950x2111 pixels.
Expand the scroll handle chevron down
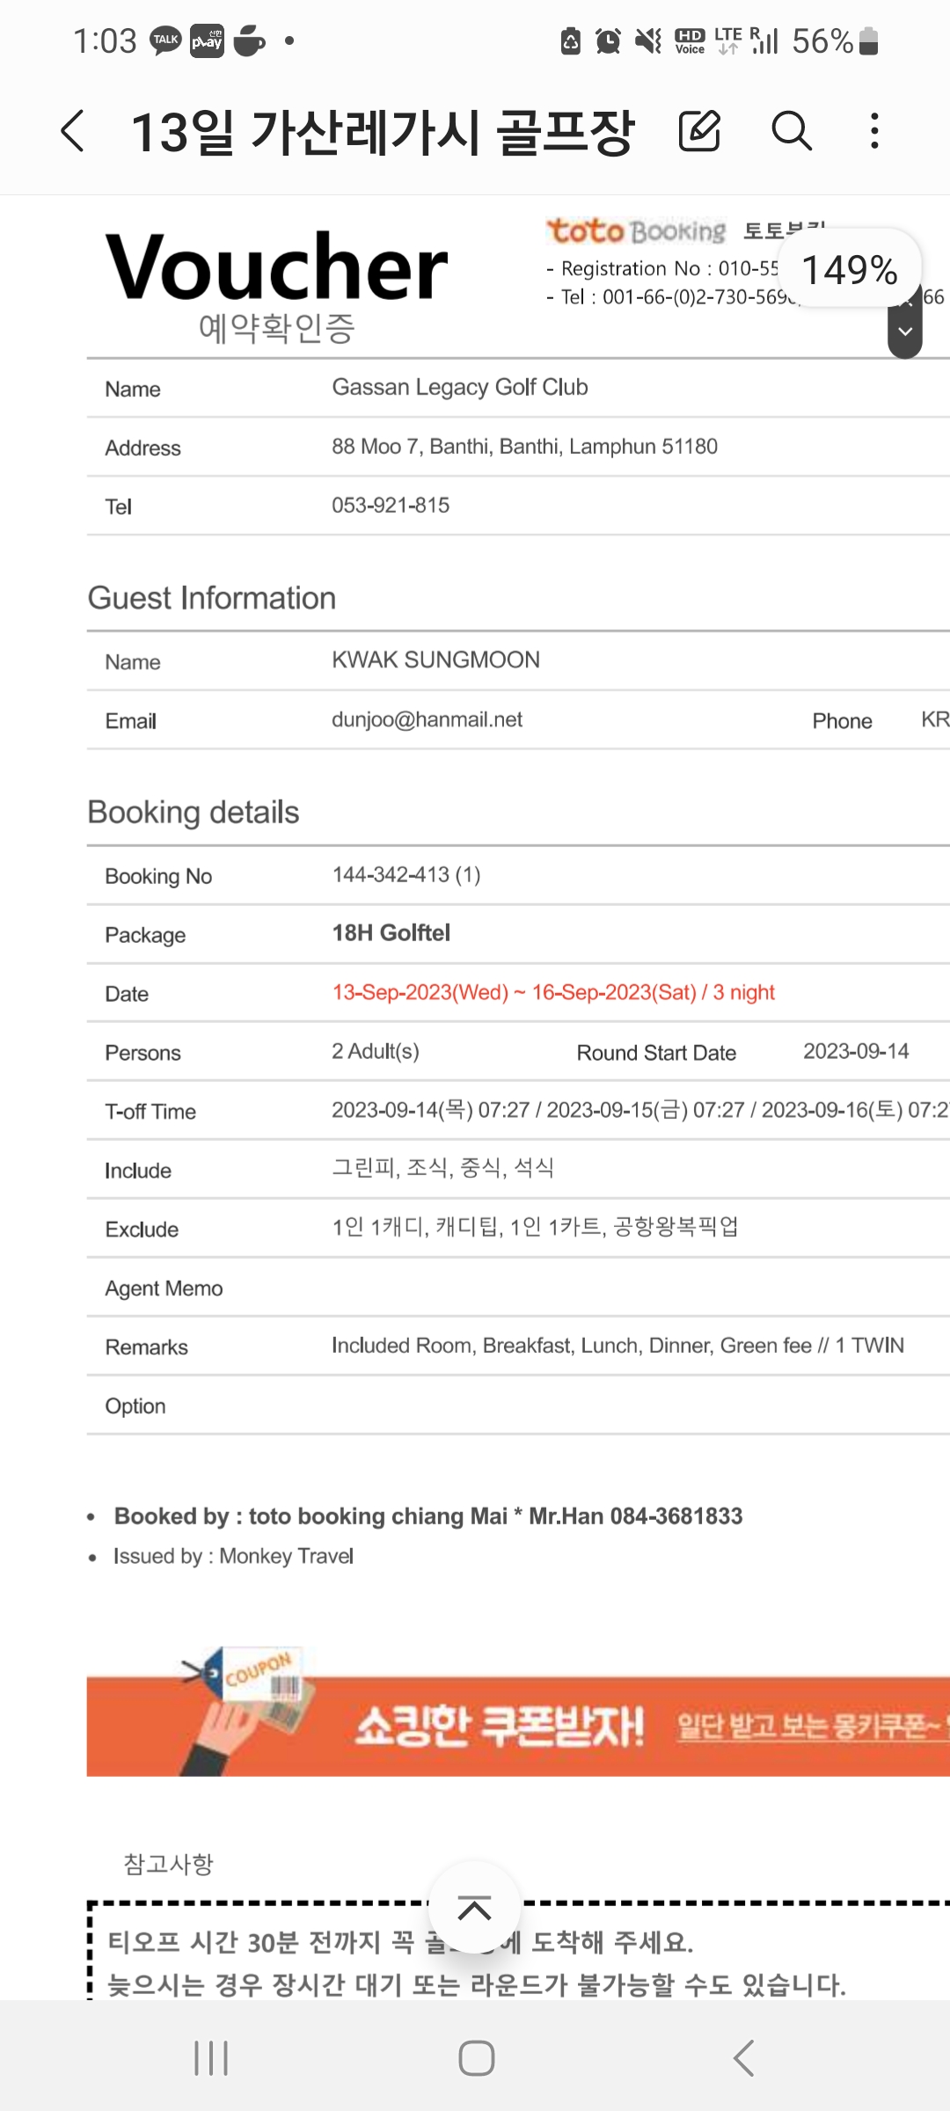pos(905,332)
